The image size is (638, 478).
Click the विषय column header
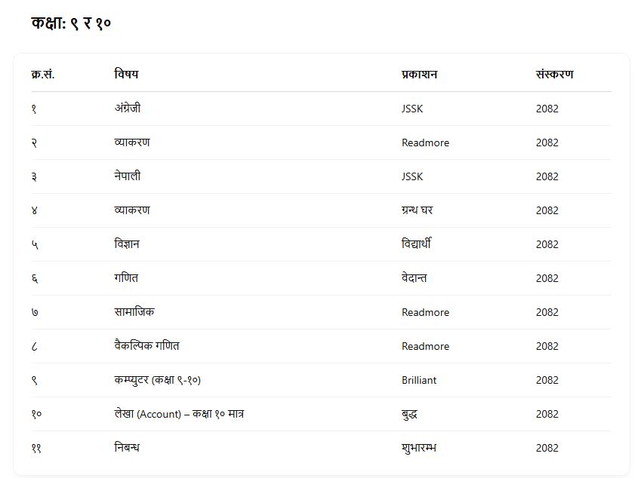[126, 74]
